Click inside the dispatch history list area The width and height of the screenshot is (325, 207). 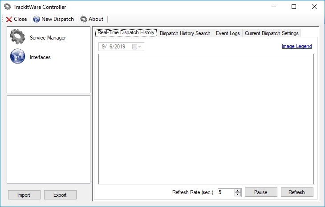pos(206,119)
